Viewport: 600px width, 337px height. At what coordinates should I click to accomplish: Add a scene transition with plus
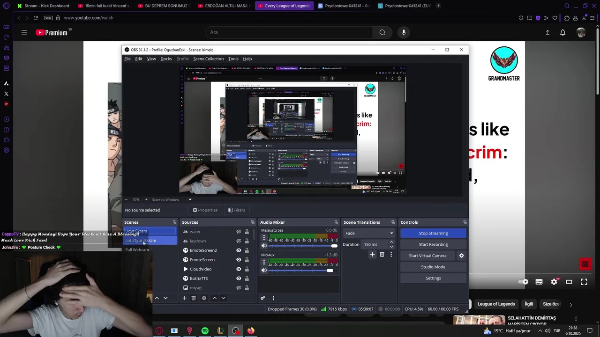pyautogui.click(x=372, y=255)
